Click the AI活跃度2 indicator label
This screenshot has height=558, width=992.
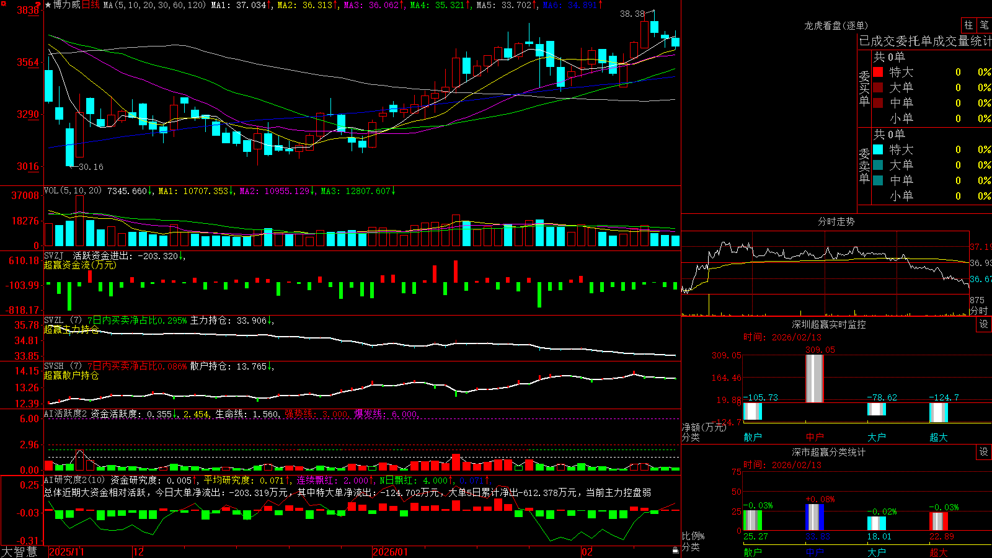66,414
